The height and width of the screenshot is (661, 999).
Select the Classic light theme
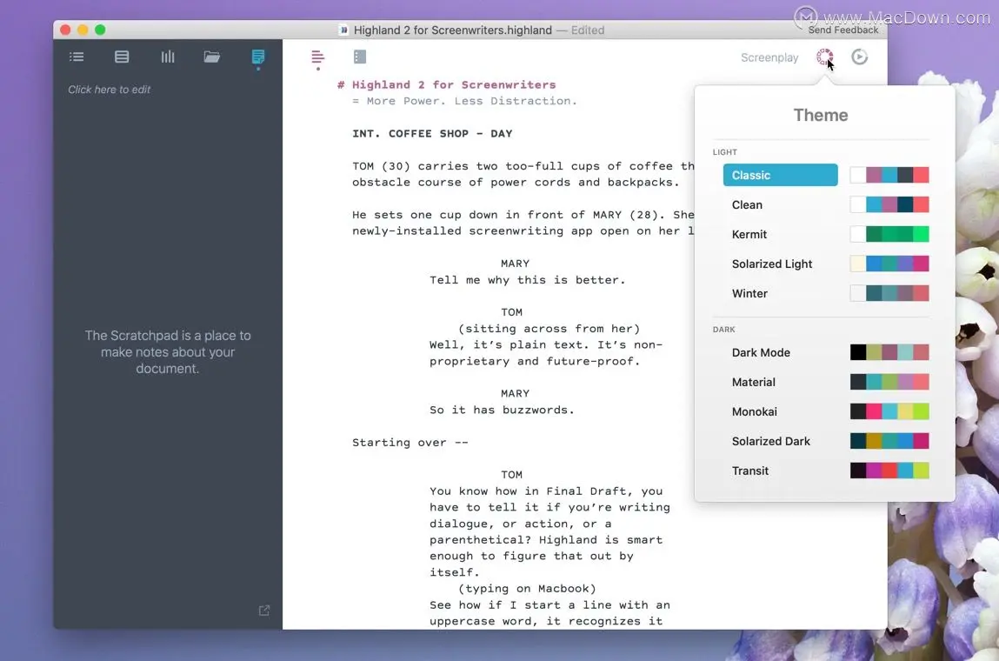780,176
